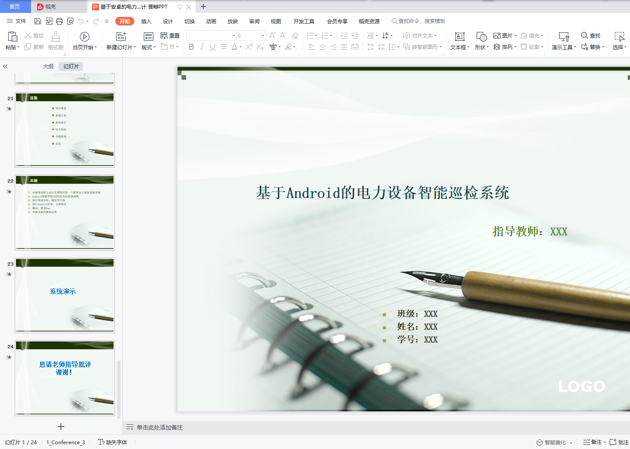630x449 pixels.
Task: Toggle justify text alignment
Action: (x=344, y=47)
